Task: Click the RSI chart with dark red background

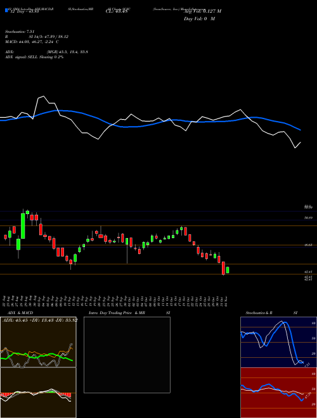Action: coord(278,393)
